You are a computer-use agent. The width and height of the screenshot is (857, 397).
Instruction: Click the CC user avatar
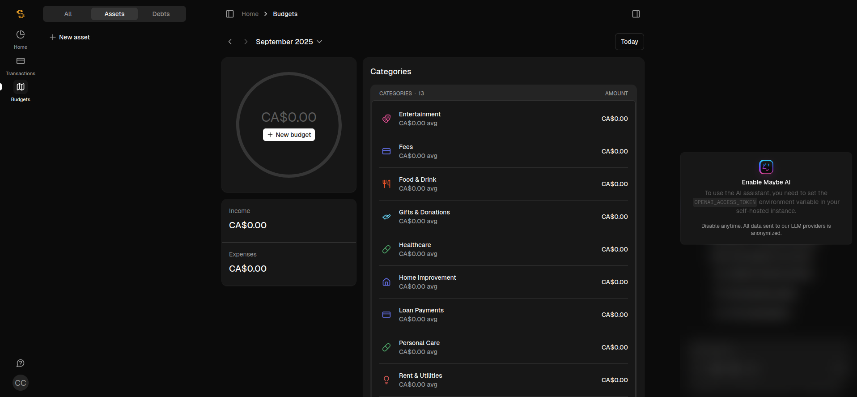pos(21,383)
